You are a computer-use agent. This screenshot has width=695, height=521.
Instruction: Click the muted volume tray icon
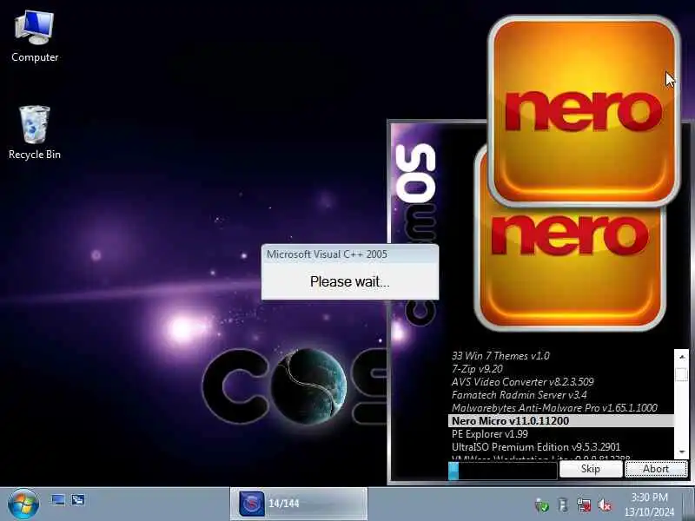coord(605,505)
